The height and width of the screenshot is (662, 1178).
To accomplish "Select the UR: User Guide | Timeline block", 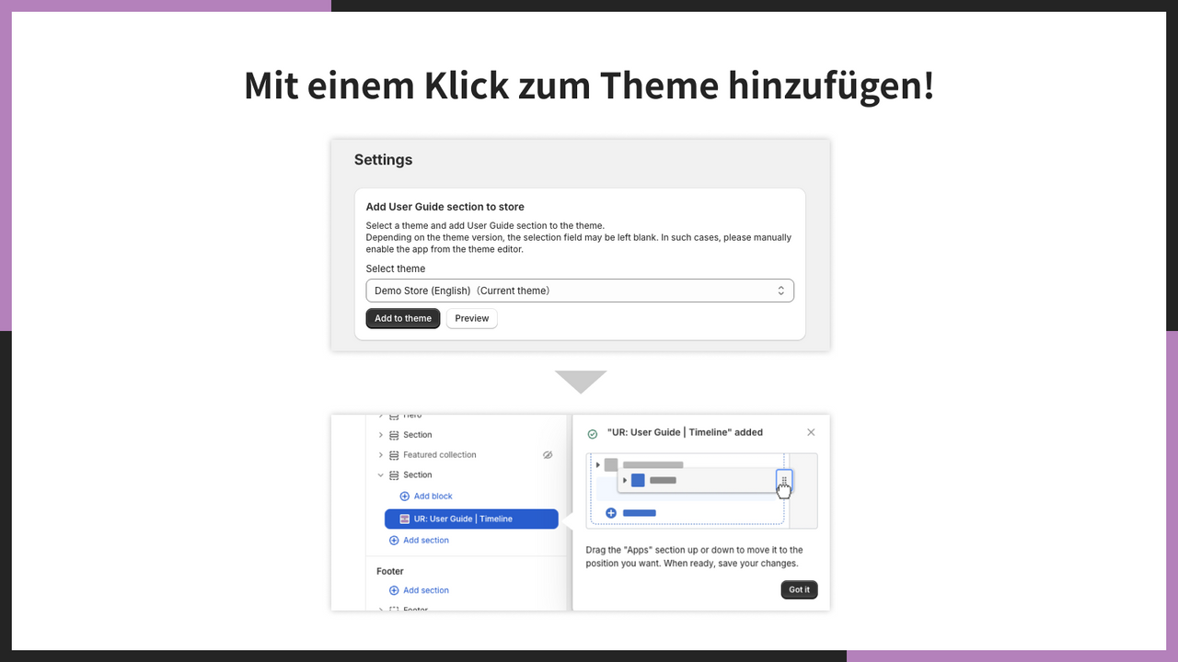I will point(471,519).
